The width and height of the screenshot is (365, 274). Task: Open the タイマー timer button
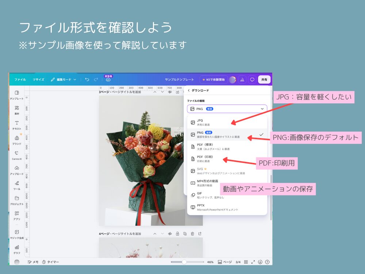point(50,262)
